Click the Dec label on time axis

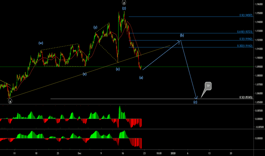coord(80,153)
